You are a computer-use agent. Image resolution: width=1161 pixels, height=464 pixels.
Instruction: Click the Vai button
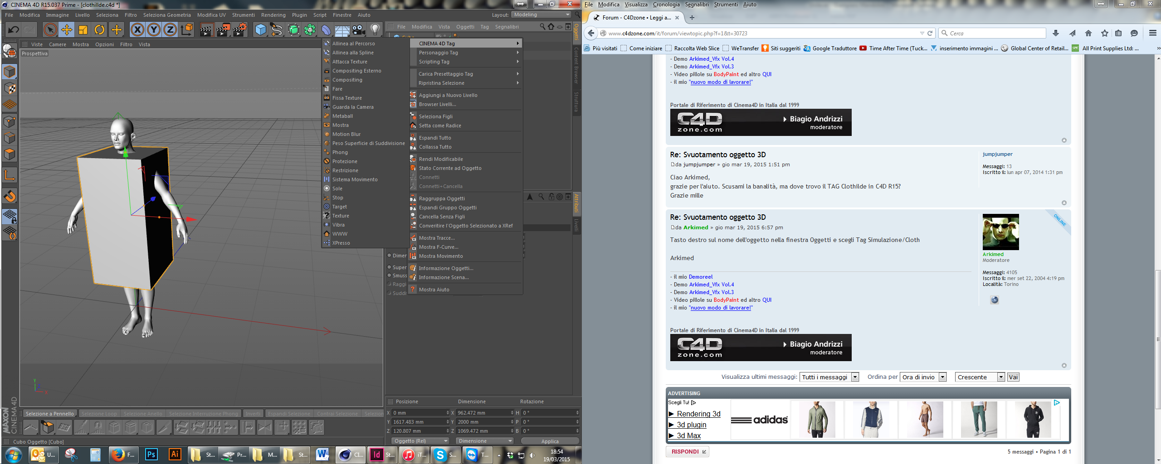tap(1013, 377)
